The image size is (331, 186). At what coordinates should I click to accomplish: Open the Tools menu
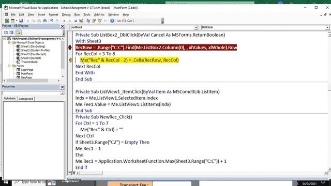[x=87, y=14]
